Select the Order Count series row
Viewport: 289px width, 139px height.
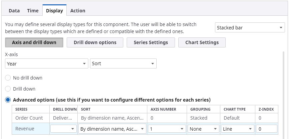click(29, 118)
